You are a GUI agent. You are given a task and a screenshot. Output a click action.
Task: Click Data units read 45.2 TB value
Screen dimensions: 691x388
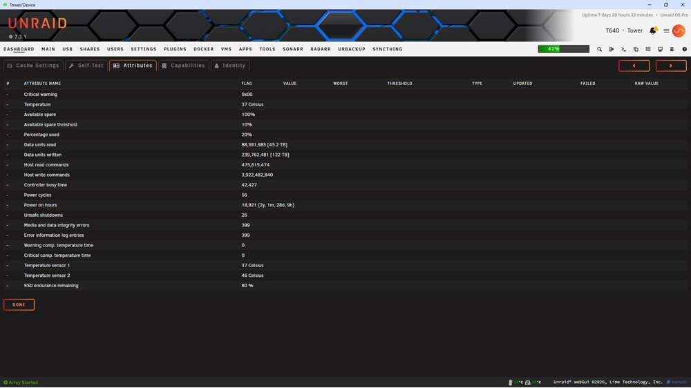(x=265, y=145)
